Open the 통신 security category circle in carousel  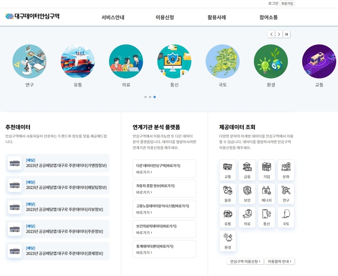coord(174,61)
